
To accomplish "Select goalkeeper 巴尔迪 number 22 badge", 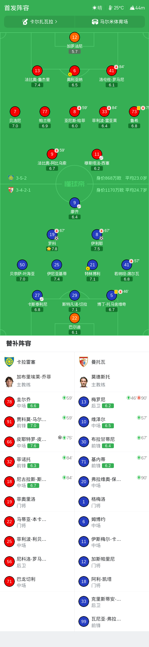I will point(75,318).
